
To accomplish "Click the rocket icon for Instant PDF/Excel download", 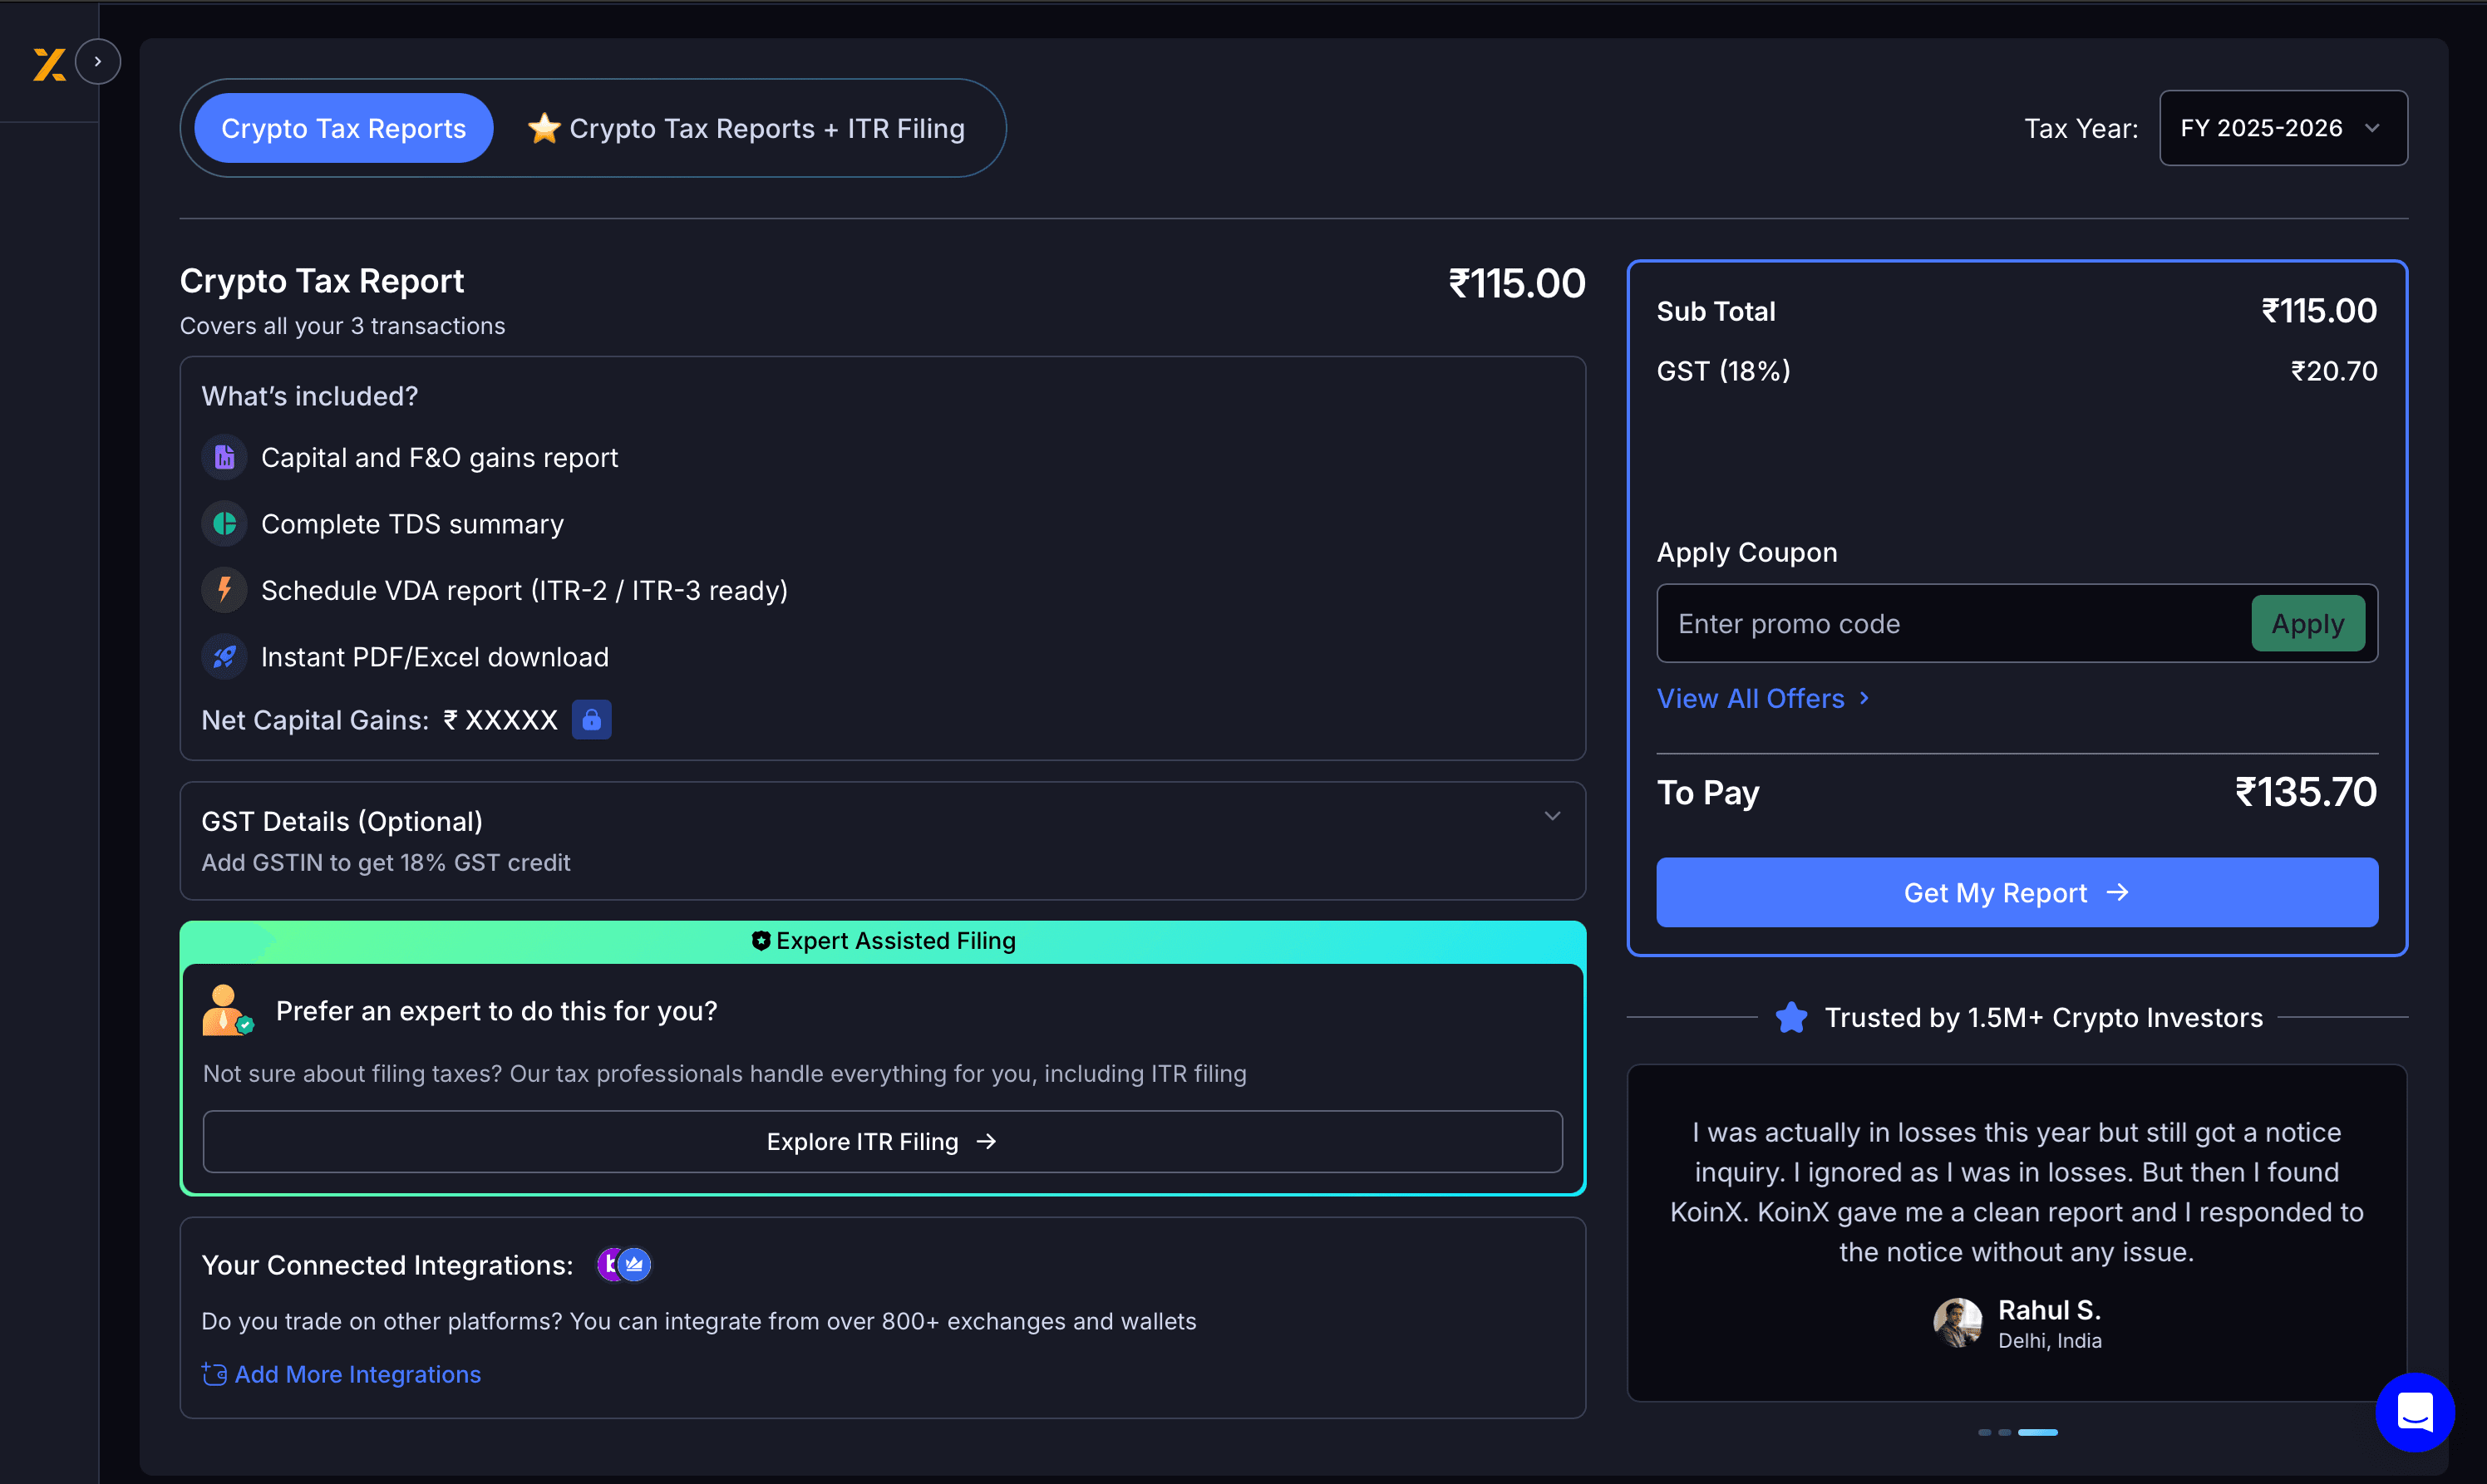I will tap(224, 657).
